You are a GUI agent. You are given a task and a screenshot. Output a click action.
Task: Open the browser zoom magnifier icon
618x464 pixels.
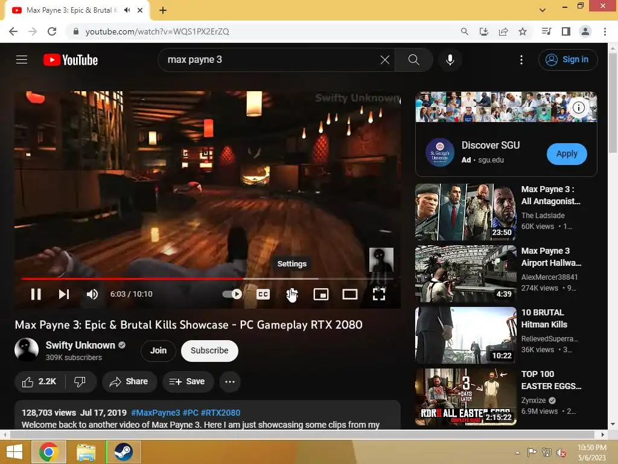[465, 31]
